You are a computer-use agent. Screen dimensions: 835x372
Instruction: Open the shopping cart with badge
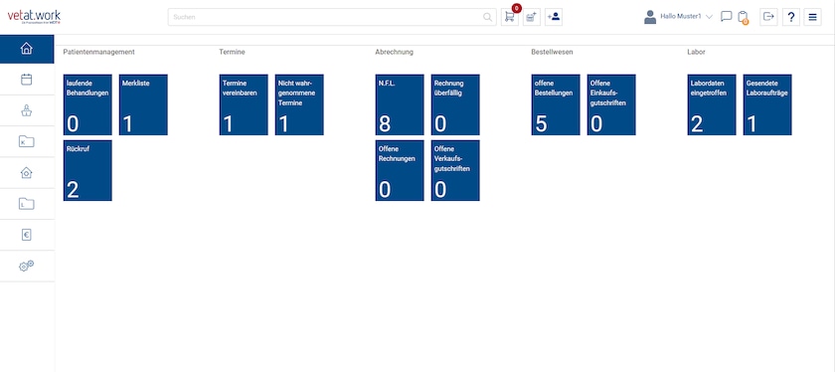pyautogui.click(x=510, y=17)
